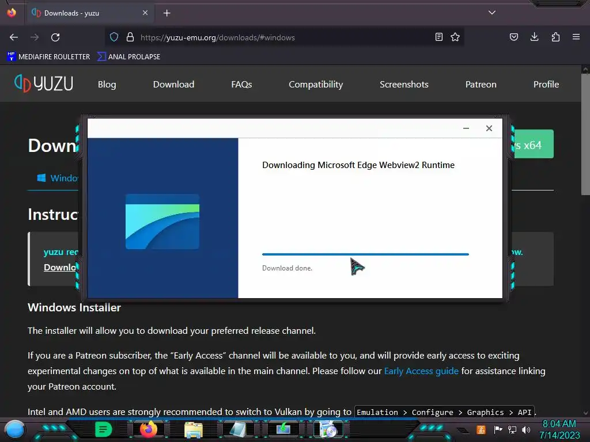Open the Compatibility nav item

click(316, 85)
